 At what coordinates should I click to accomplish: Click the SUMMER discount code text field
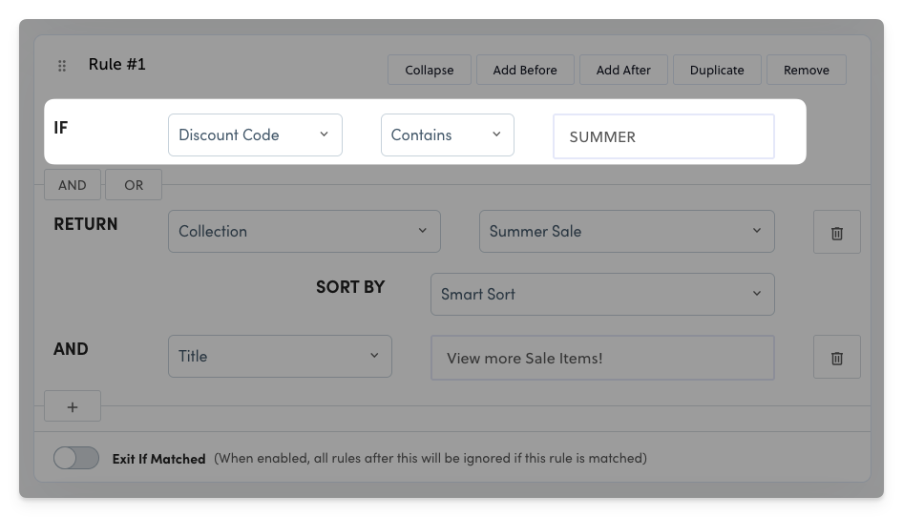pyautogui.click(x=663, y=136)
